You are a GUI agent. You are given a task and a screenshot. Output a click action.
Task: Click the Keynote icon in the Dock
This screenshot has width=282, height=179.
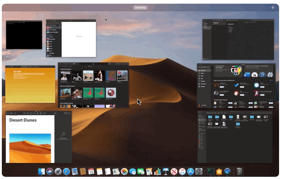pos(166,172)
